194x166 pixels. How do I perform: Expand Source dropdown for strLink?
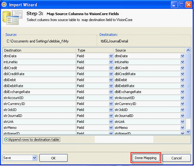[182, 122]
